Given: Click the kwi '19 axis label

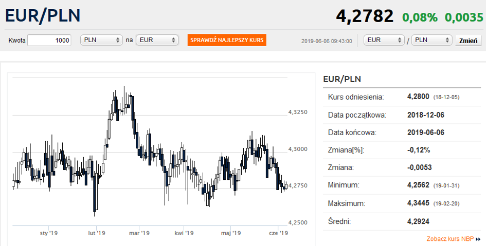Looking at the screenshot, I should 184,233.
